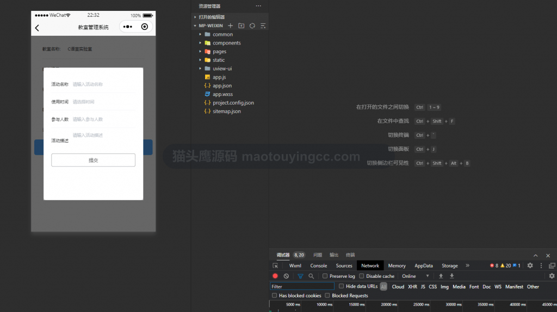
Task: Create new folder in MP-WEIXIN
Action: tap(241, 26)
